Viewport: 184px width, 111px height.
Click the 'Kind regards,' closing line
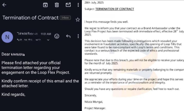click(14, 95)
